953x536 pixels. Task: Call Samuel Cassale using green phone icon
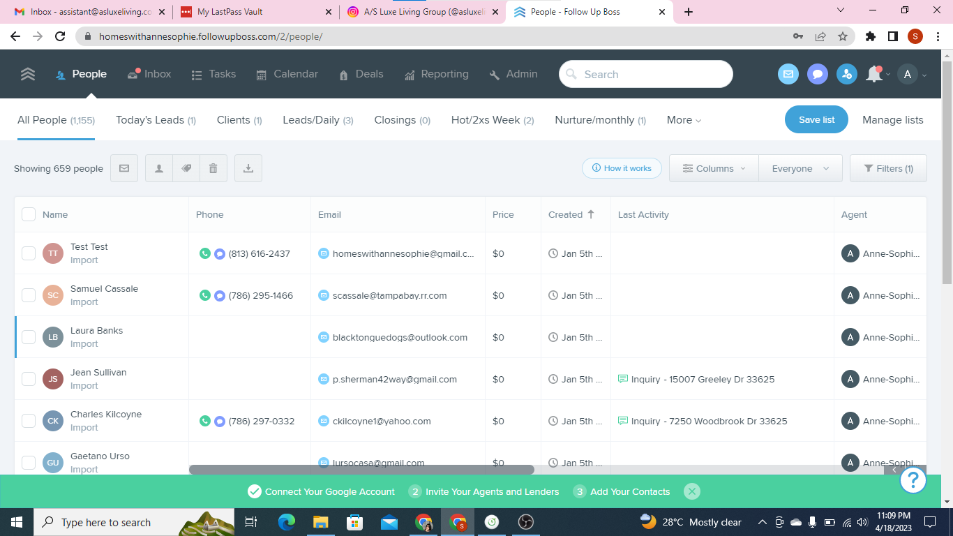205,295
